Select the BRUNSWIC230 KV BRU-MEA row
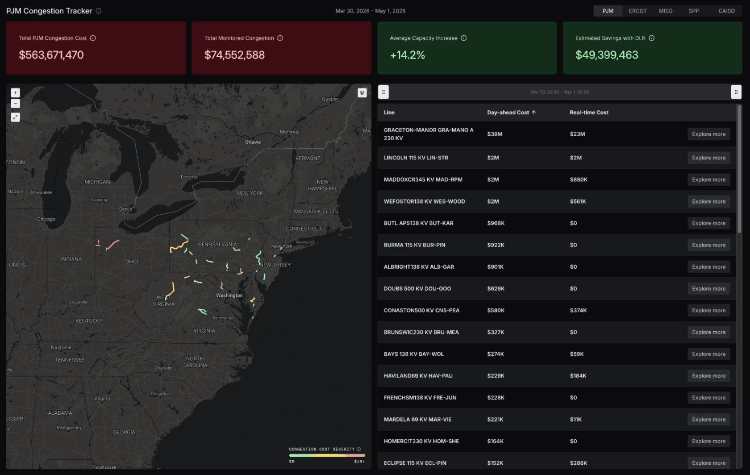 557,332
